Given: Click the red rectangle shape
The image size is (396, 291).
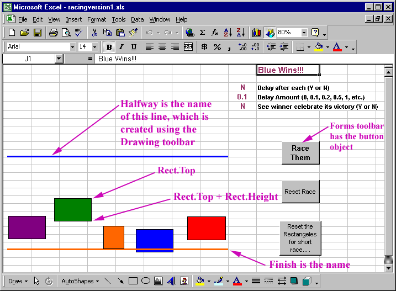Looking at the screenshot, I should click(x=207, y=228).
